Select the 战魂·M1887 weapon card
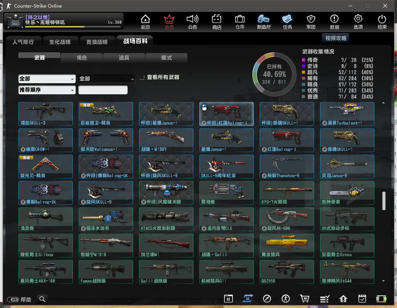Screen dimensions: 397x308 pos(166,140)
